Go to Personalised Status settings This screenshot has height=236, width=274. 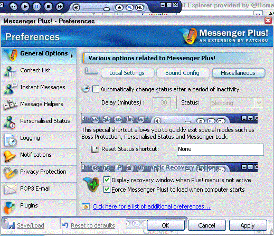tap(39, 123)
